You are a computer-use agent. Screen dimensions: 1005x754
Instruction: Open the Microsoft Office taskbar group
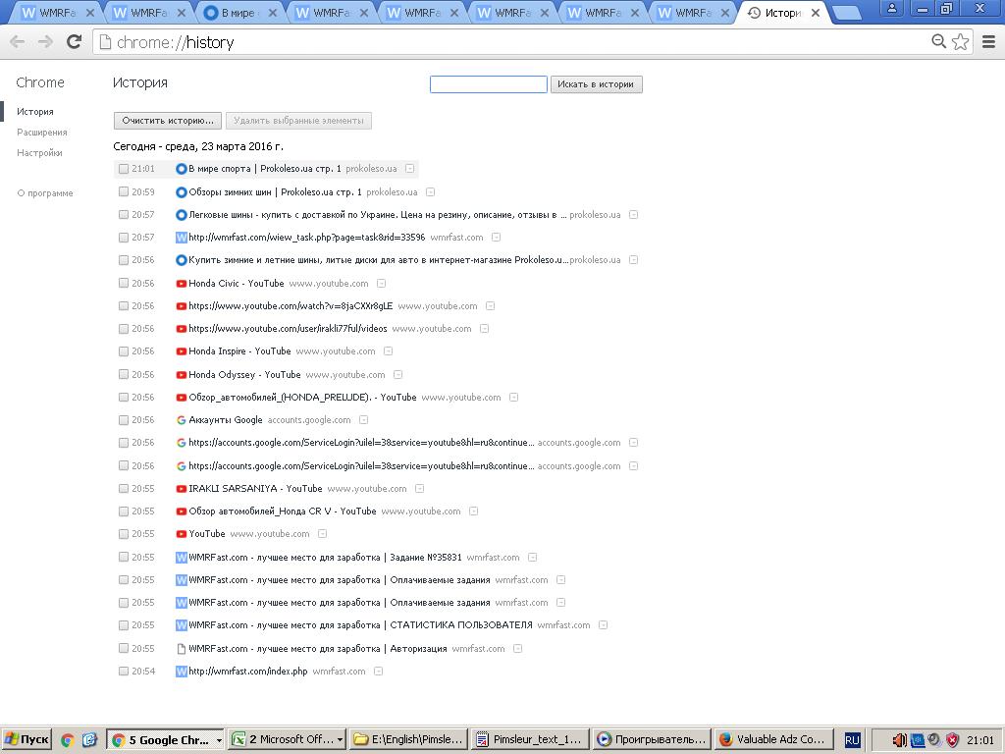point(288,740)
